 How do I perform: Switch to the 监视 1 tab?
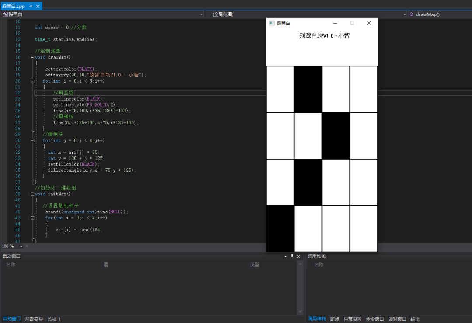pyautogui.click(x=54, y=319)
